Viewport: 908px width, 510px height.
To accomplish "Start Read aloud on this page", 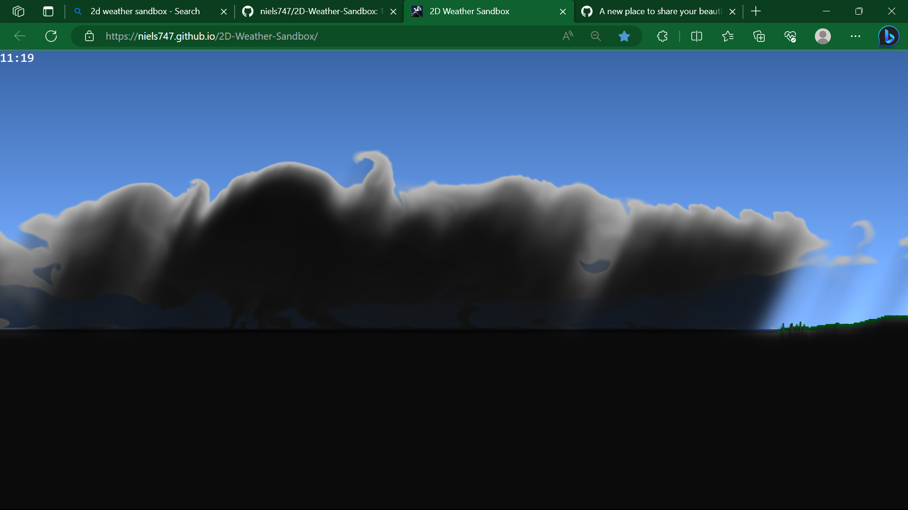I will [567, 36].
